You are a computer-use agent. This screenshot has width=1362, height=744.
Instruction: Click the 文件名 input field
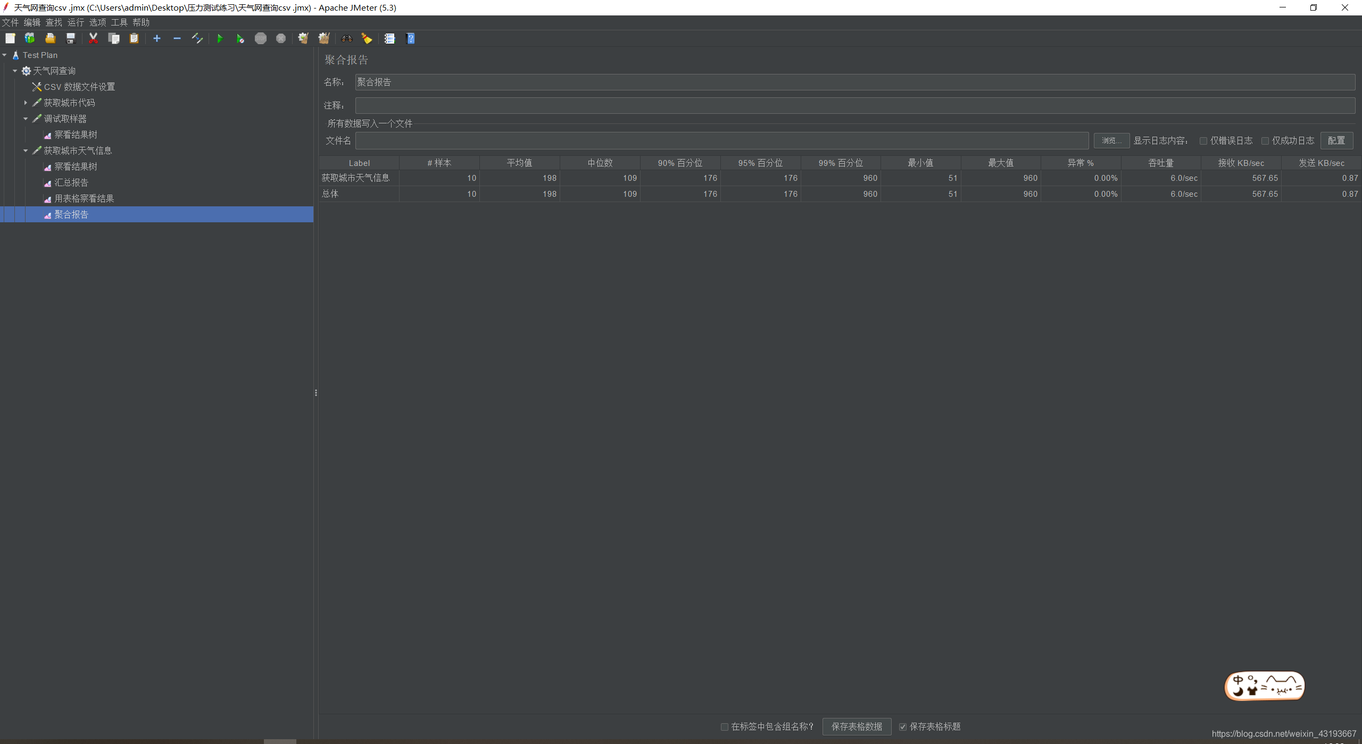coord(721,140)
